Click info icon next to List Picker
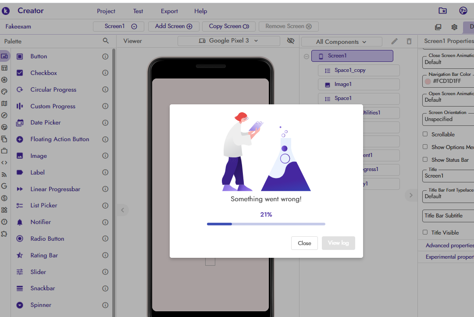 click(x=105, y=206)
